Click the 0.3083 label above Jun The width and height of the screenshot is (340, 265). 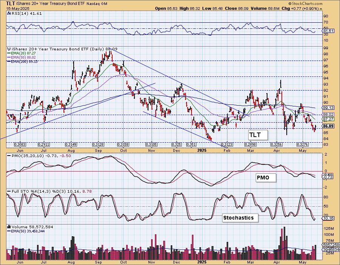point(20,145)
